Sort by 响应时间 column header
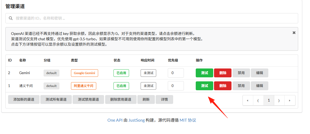The image size is (310, 134). 148,60
